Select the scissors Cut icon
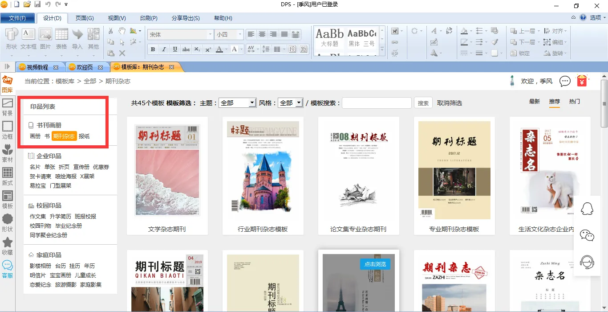This screenshot has height=312, width=608. point(111,31)
